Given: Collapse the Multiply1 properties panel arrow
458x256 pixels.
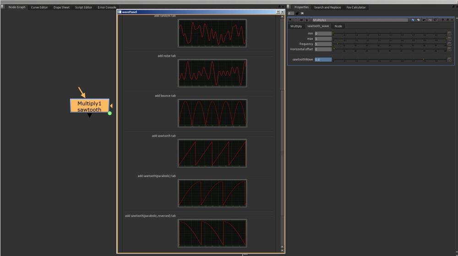Looking at the screenshot, I should [x=290, y=20].
